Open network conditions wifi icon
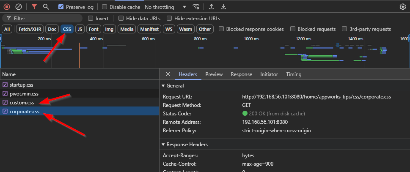This screenshot has width=410, height=172. pos(196,7)
